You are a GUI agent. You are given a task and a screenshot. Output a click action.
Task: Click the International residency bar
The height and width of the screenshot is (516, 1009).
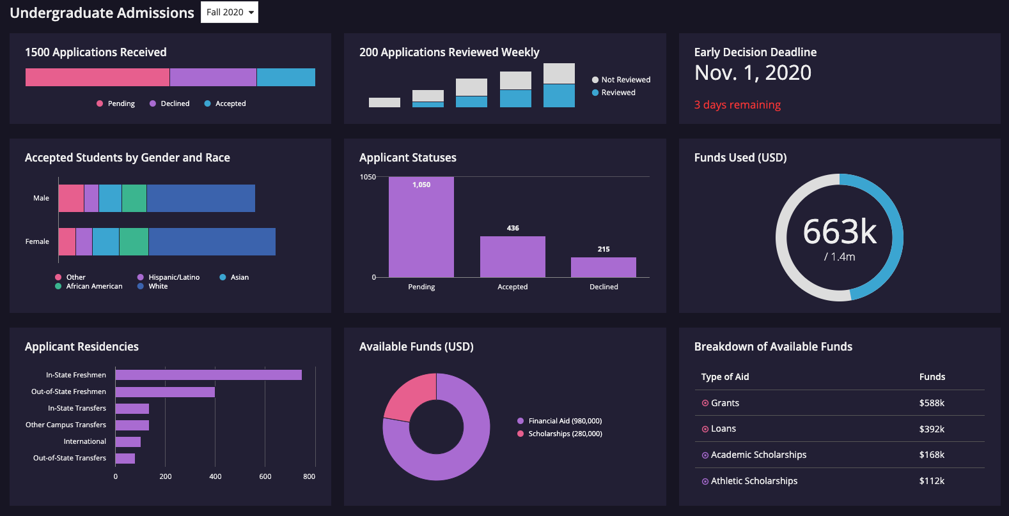pyautogui.click(x=128, y=441)
